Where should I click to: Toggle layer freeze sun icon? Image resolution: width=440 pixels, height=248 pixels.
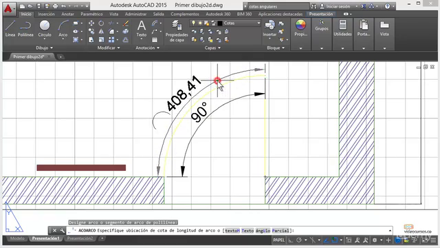click(200, 23)
